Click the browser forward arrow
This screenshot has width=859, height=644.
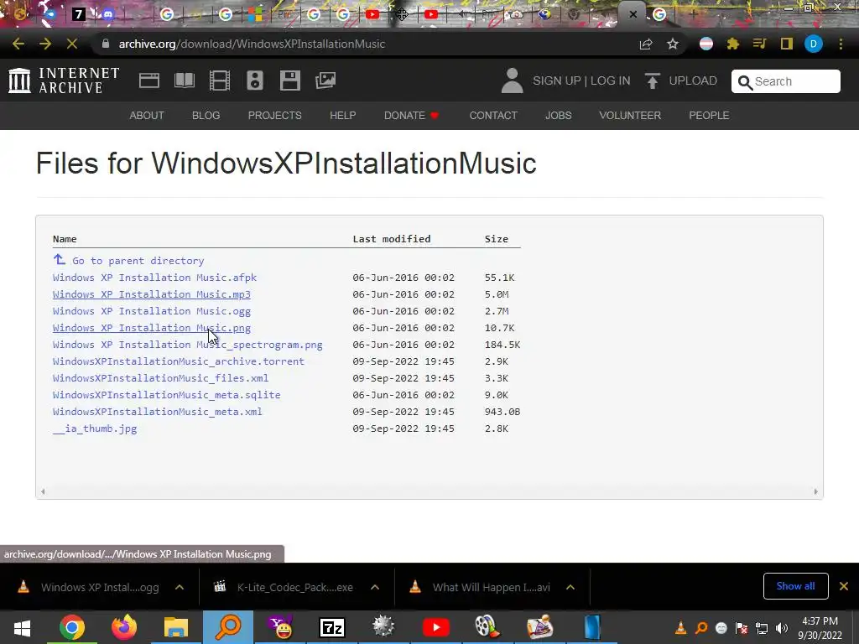point(45,44)
